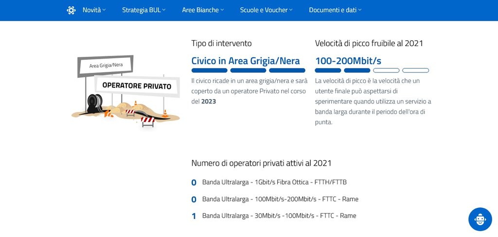Select the 100Mbit/s-200Mbit/s FTTC Rame row
498x237 pixels.
click(x=280, y=199)
